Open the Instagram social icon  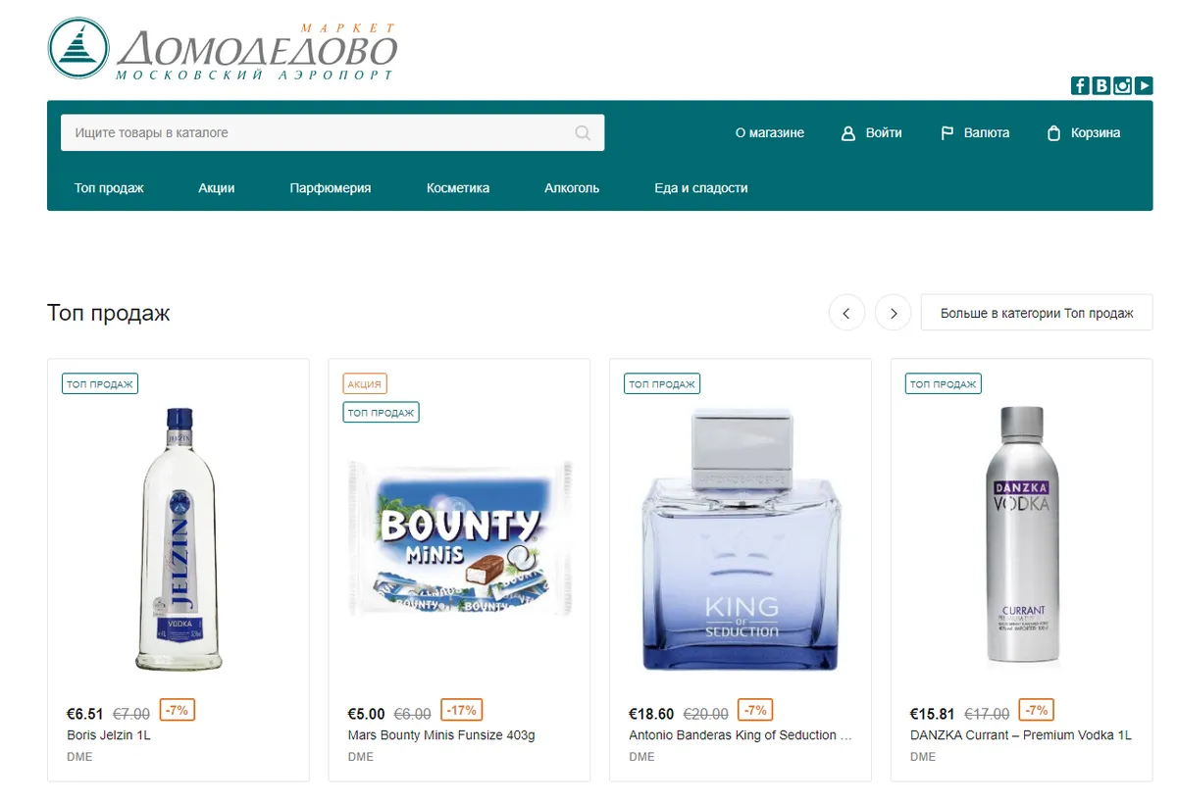[x=1122, y=85]
